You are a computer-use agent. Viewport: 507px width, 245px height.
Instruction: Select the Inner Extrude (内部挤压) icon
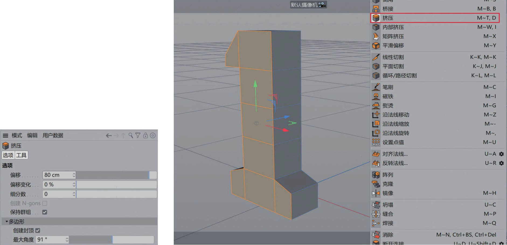376,27
